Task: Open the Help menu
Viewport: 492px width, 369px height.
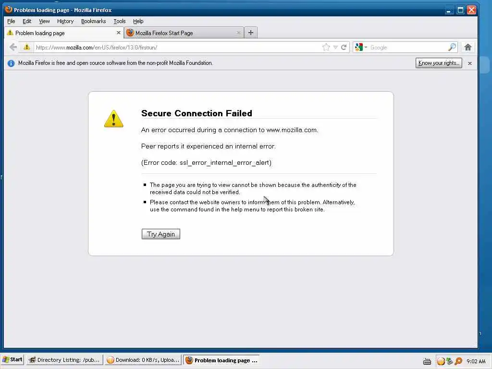Action: (138, 21)
